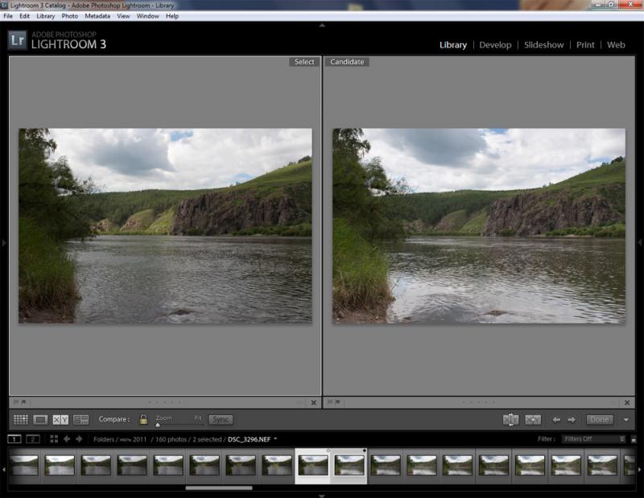The image size is (644, 498).
Task: Flag the Select photo as picked
Action: (x=16, y=402)
